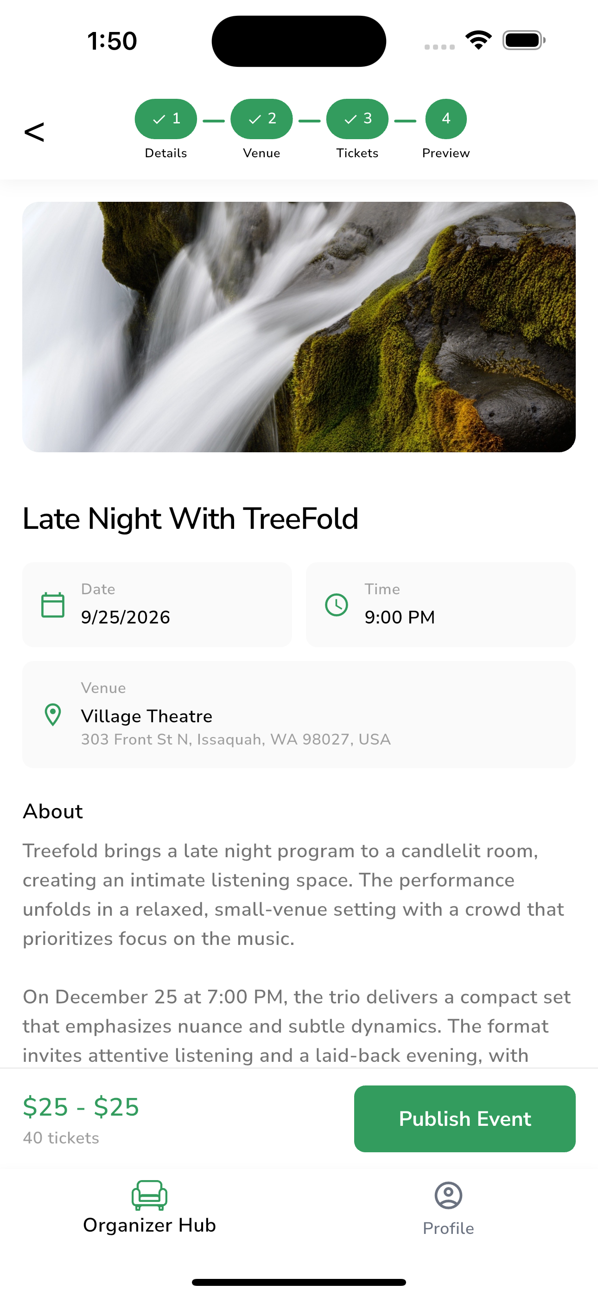This screenshot has width=598, height=1297.
Task: Return to step 2 Venue
Action: [261, 119]
